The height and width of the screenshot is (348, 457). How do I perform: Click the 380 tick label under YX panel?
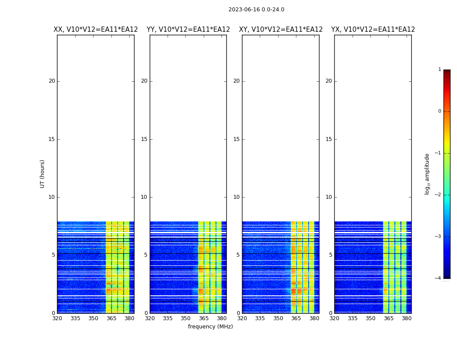pos(407,318)
